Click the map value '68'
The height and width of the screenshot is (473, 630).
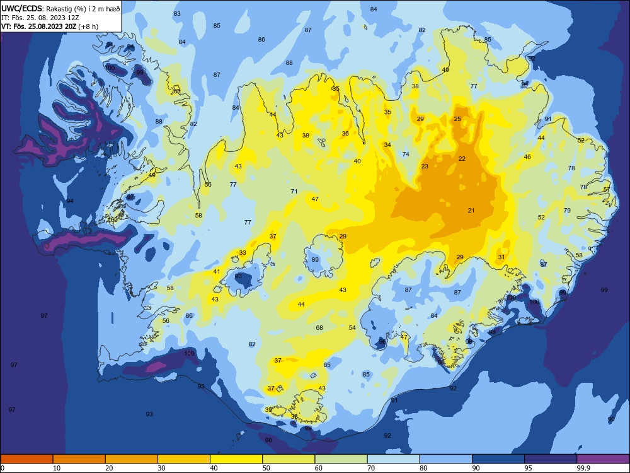pyautogui.click(x=319, y=327)
